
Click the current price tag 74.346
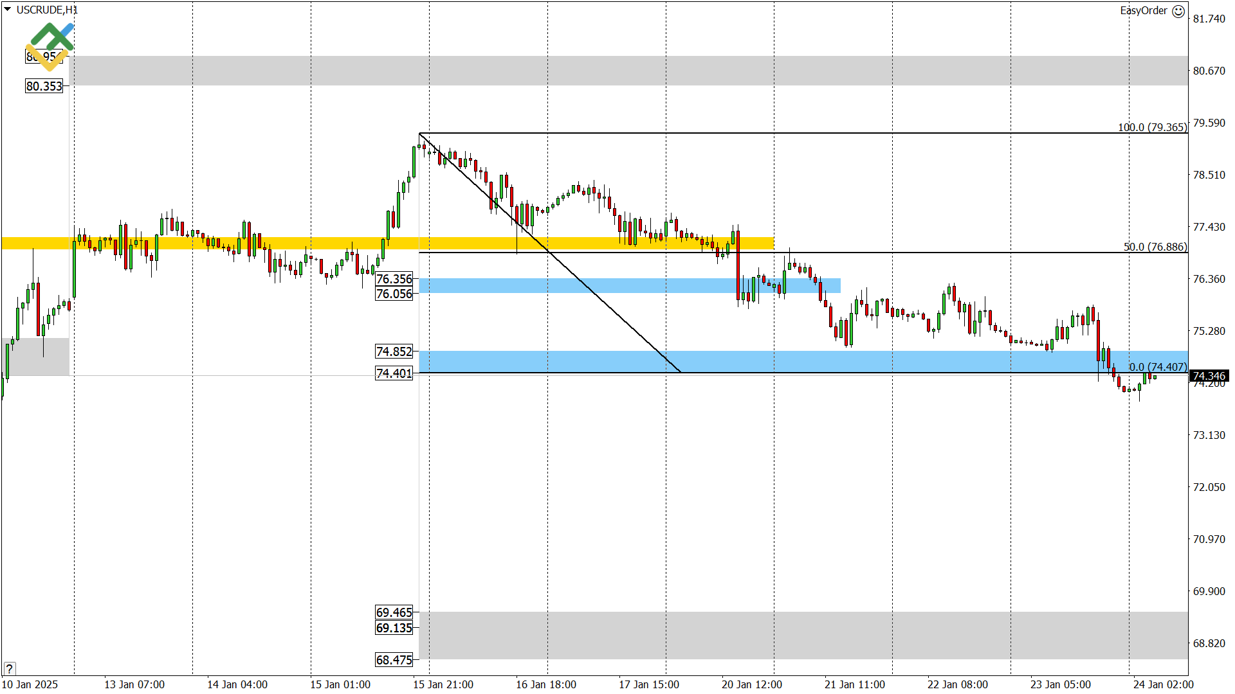click(x=1209, y=376)
